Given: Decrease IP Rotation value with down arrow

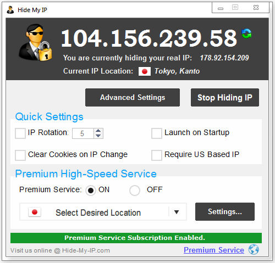Looking at the screenshot, I should 98,136.
